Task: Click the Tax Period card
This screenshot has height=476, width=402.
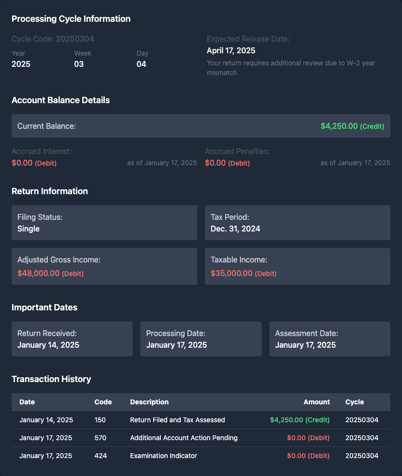Action: coord(297,223)
